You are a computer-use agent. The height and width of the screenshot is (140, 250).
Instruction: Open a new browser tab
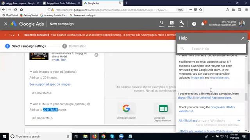tap(127, 3)
